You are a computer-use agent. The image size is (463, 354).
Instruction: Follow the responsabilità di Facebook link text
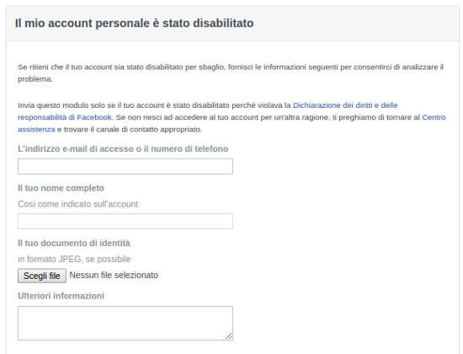65,117
